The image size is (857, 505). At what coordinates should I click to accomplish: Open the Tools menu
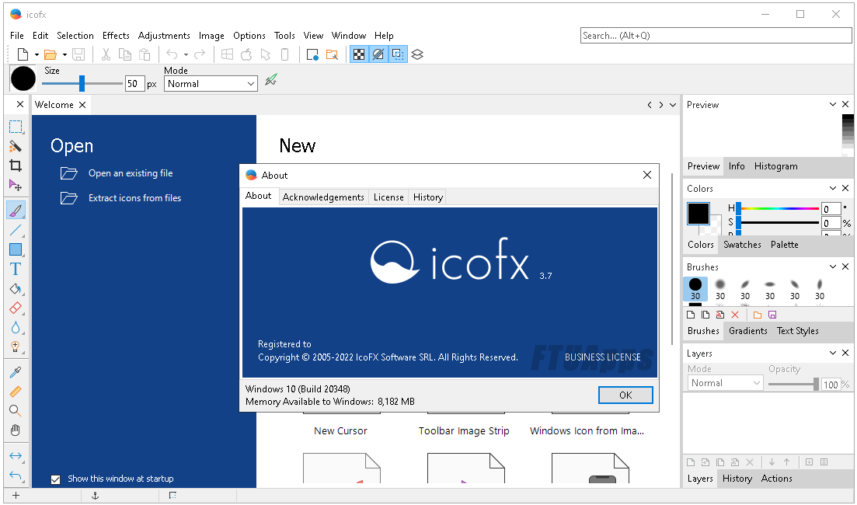click(284, 36)
